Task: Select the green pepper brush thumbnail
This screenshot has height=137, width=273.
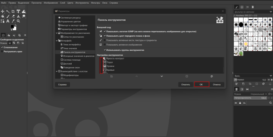Action: coord(241,54)
